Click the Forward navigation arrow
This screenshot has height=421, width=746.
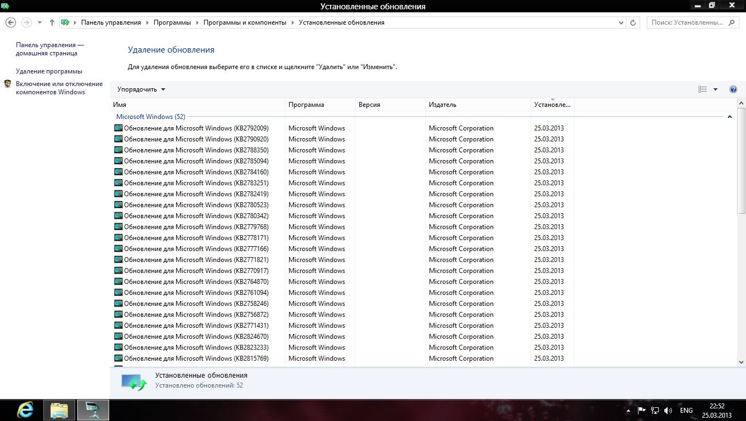pyautogui.click(x=26, y=22)
